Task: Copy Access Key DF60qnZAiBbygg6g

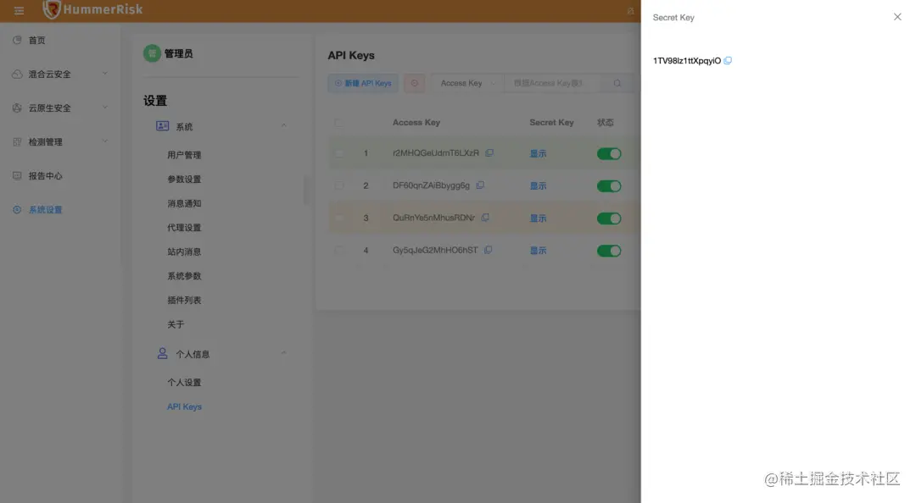Action: pyautogui.click(x=480, y=185)
